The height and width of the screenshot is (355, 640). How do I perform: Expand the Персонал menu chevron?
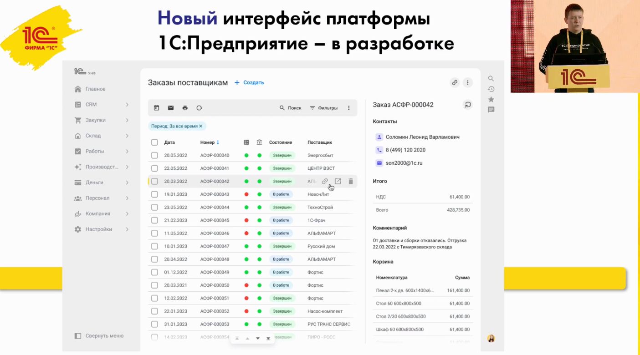click(127, 198)
